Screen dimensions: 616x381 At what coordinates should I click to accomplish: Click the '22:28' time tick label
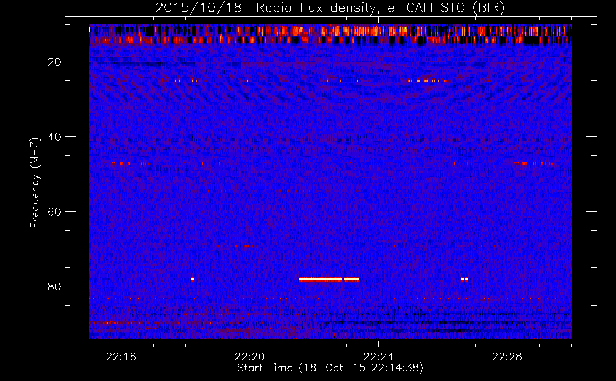[507, 357]
